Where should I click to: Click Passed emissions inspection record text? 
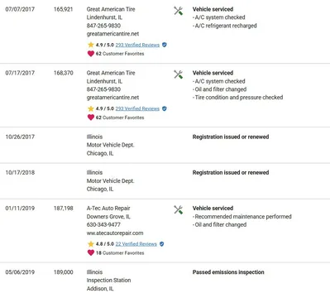click(x=228, y=272)
